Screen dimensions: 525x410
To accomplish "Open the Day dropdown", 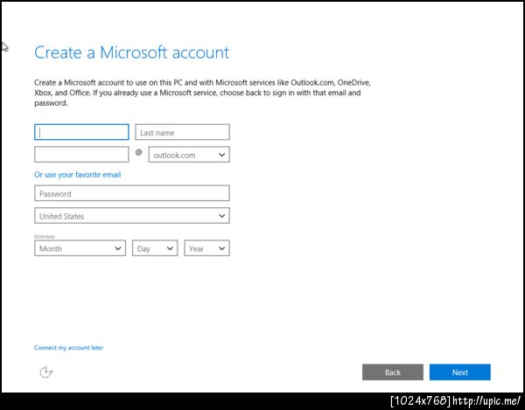I will tap(155, 248).
